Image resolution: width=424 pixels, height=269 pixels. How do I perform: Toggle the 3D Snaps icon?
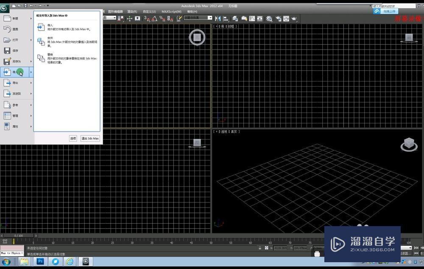(146, 19)
